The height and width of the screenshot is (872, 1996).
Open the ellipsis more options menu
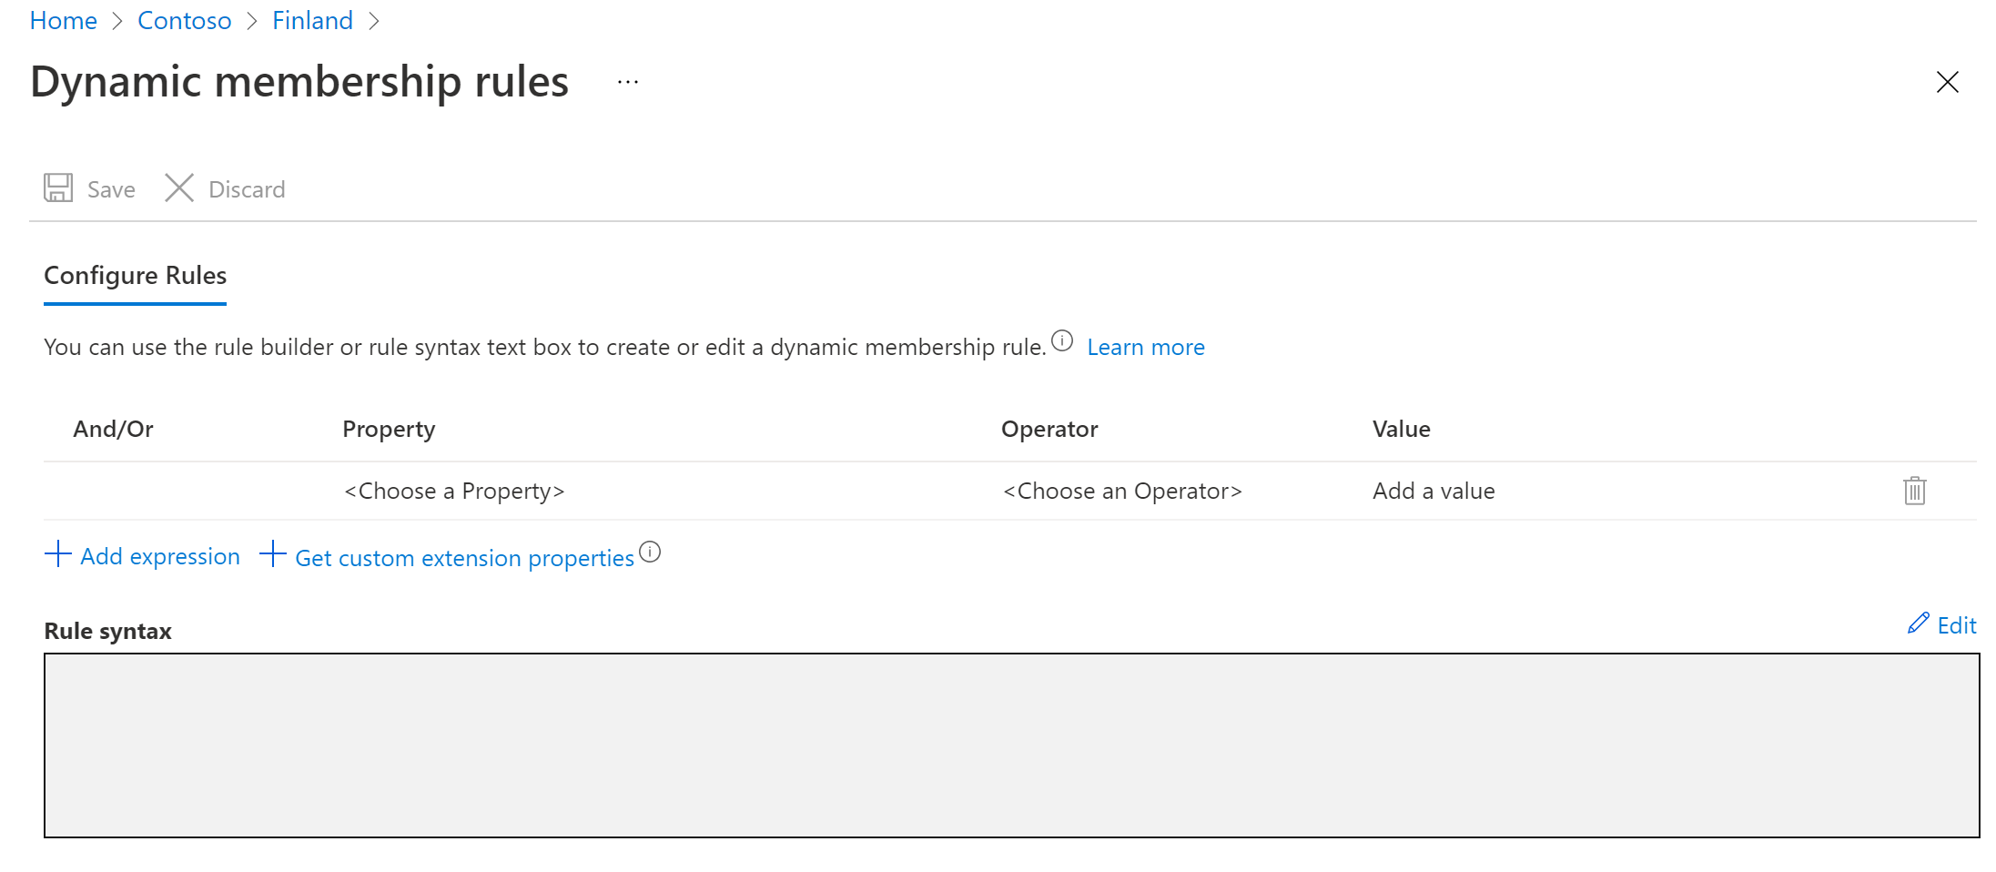(x=628, y=82)
